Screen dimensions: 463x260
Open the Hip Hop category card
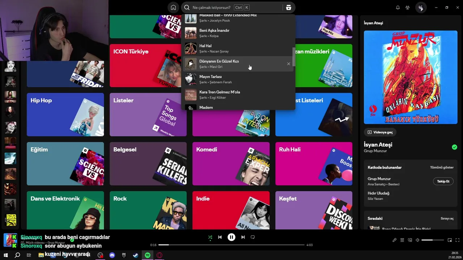[x=65, y=114]
